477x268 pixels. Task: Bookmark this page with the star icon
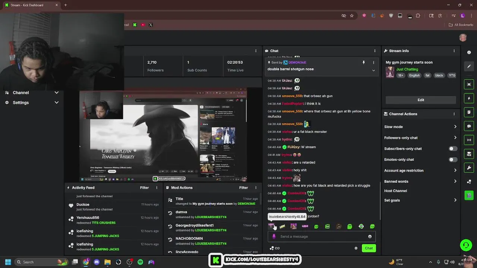(x=351, y=16)
